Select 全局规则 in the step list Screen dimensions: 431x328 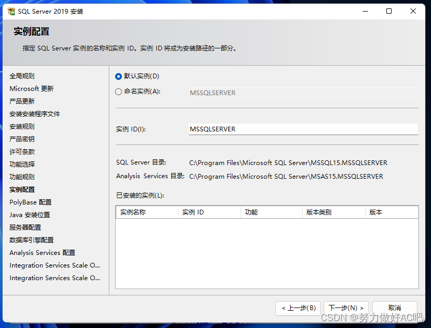click(x=22, y=76)
